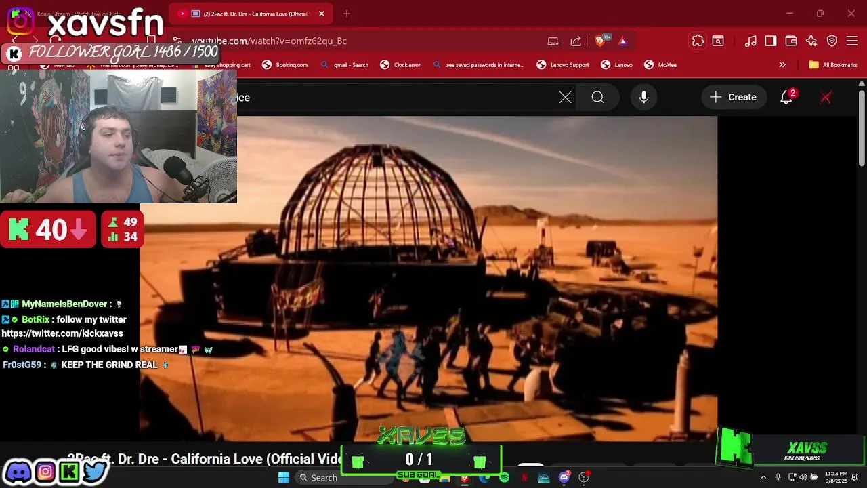867x488 pixels.
Task: Open the Booking.com bookmark
Action: tap(284, 65)
